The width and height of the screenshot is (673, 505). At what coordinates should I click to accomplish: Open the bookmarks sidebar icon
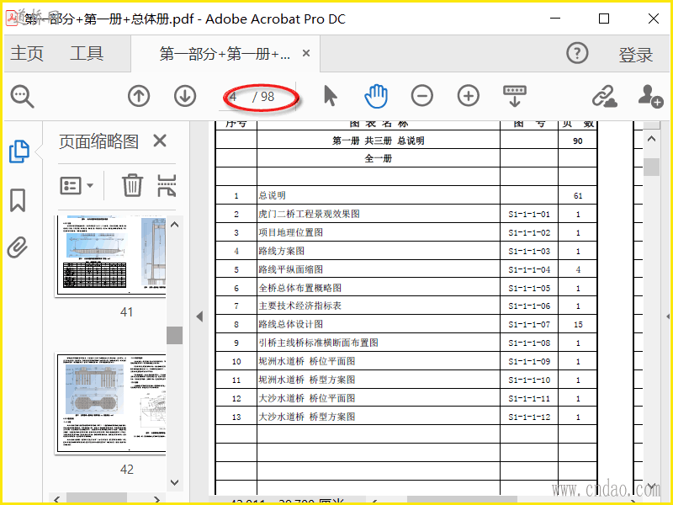18,200
